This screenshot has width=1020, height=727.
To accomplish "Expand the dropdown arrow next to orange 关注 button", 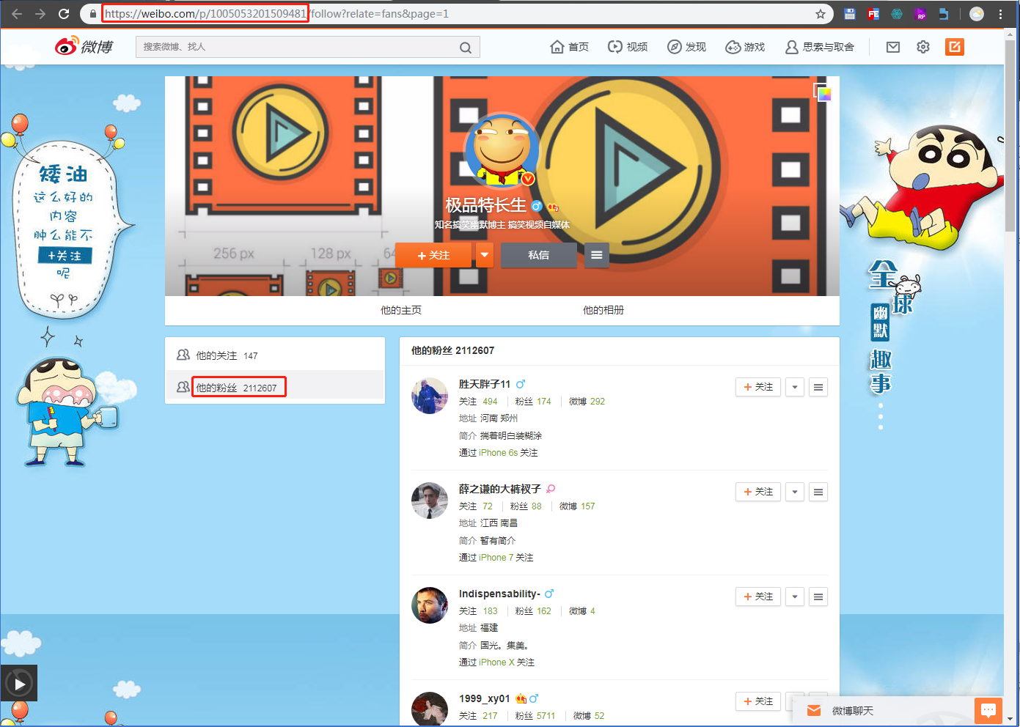I will tap(485, 255).
